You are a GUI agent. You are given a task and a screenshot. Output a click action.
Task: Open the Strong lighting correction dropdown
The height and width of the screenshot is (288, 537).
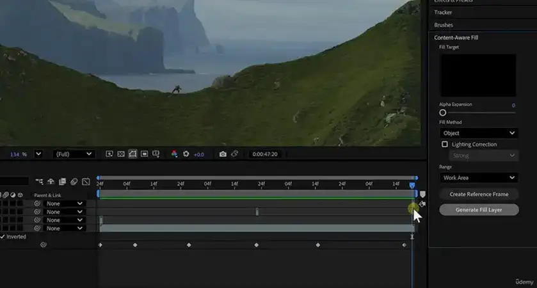(484, 156)
